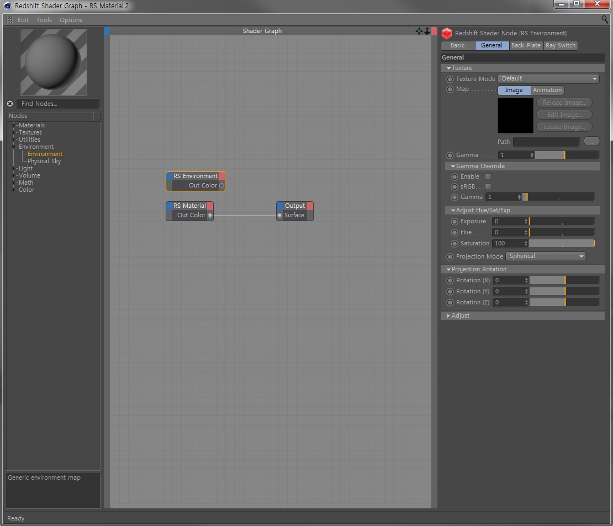This screenshot has width=613, height=526.
Task: Click the RS Material node's red output corner
Action: click(x=210, y=206)
